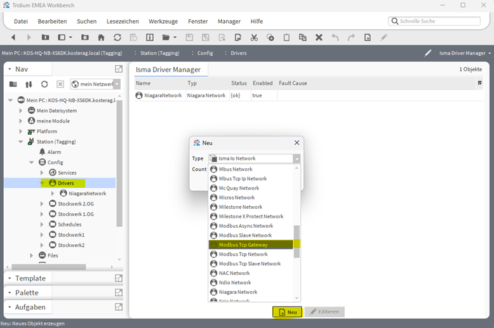Click the recent ords folder camera icon
This screenshot has width=494, height=328.
coord(84,37)
